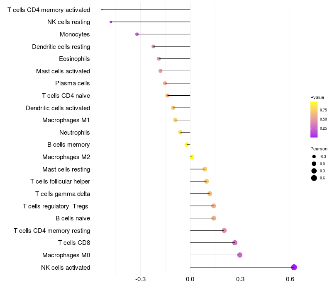Select the B cells memory data point

[187, 145]
